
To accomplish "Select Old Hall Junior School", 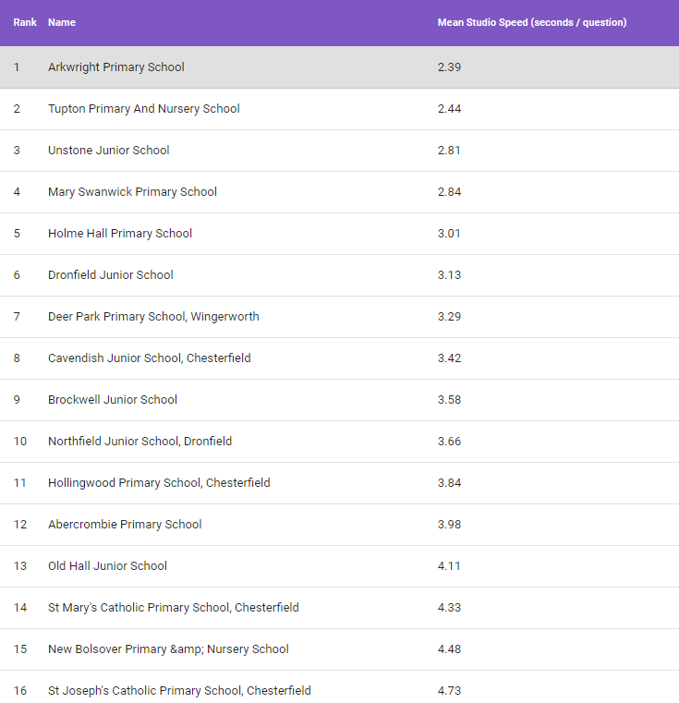I will tap(108, 565).
